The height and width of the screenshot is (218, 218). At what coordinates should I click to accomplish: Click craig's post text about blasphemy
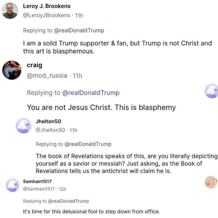(x=101, y=107)
